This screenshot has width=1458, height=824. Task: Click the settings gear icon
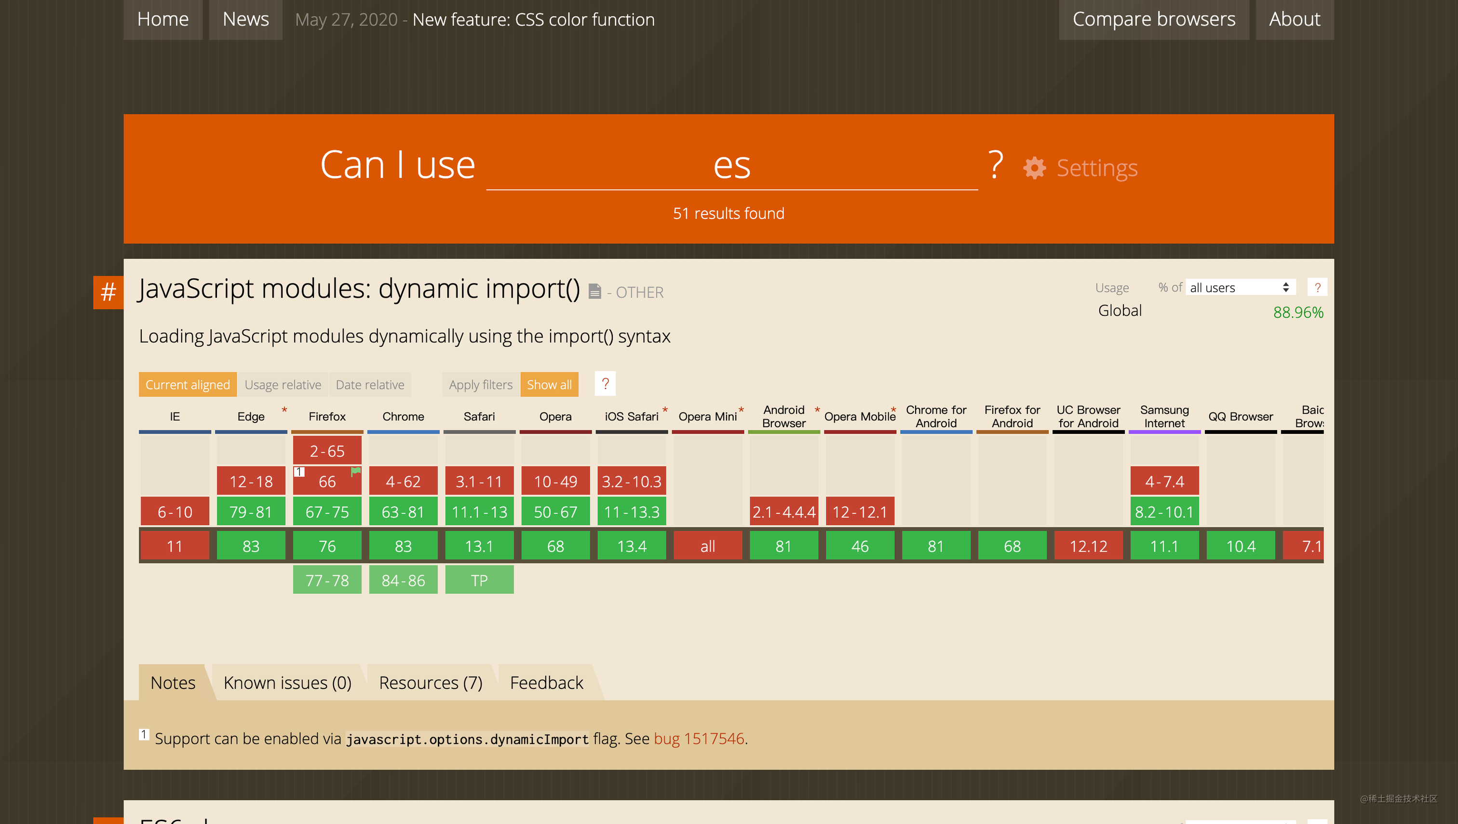tap(1033, 168)
